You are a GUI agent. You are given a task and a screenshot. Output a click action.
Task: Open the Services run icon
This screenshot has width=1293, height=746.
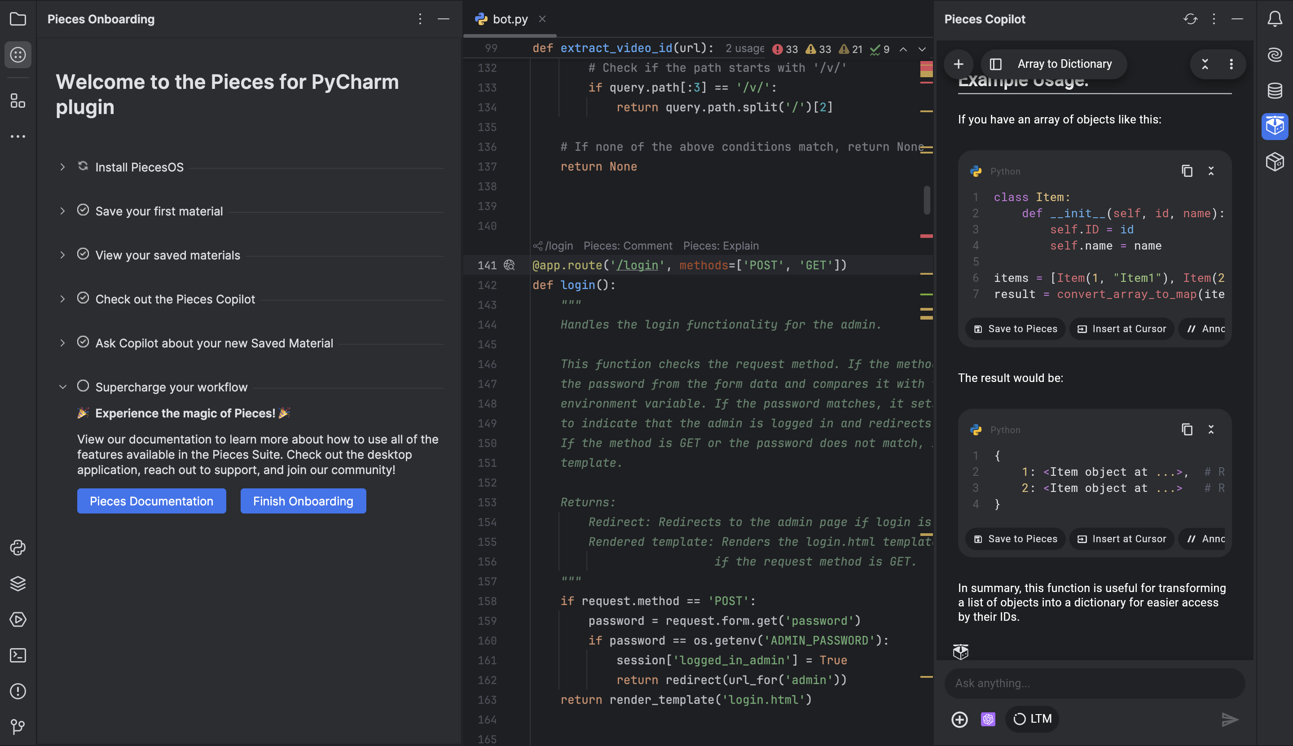[18, 619]
